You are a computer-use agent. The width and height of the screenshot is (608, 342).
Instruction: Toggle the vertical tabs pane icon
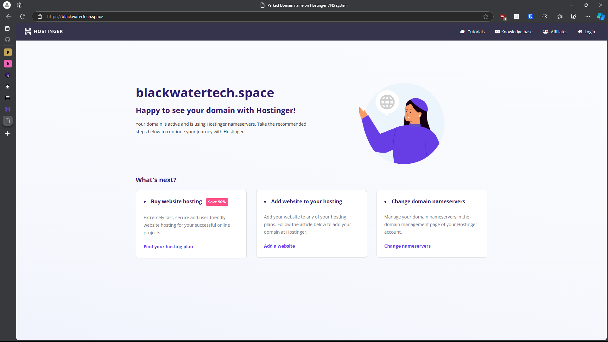[x=8, y=28]
